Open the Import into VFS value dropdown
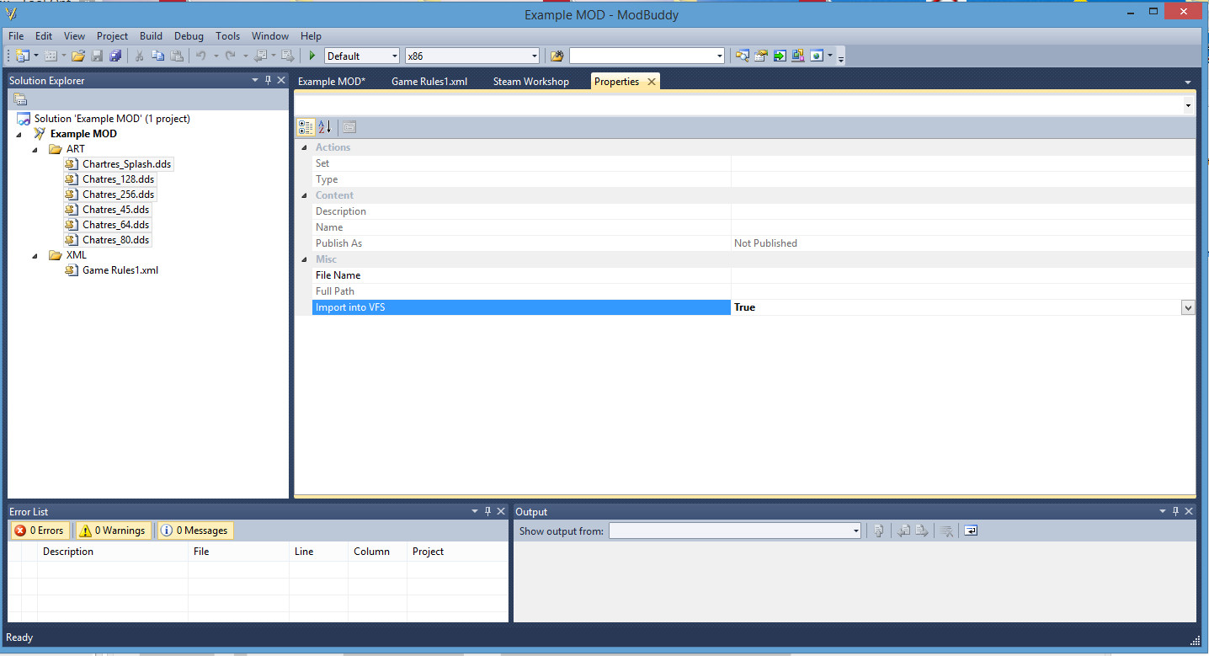The width and height of the screenshot is (1209, 656). [1188, 308]
